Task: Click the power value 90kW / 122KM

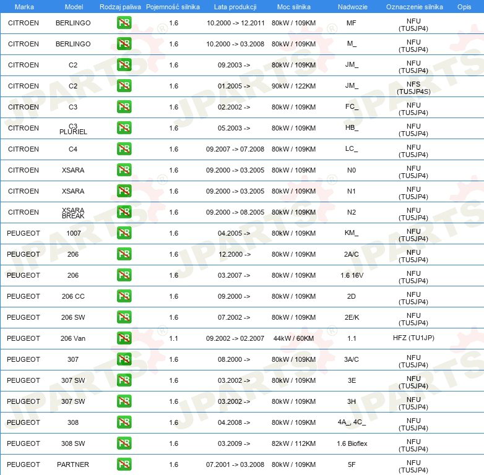Action: coord(293,86)
